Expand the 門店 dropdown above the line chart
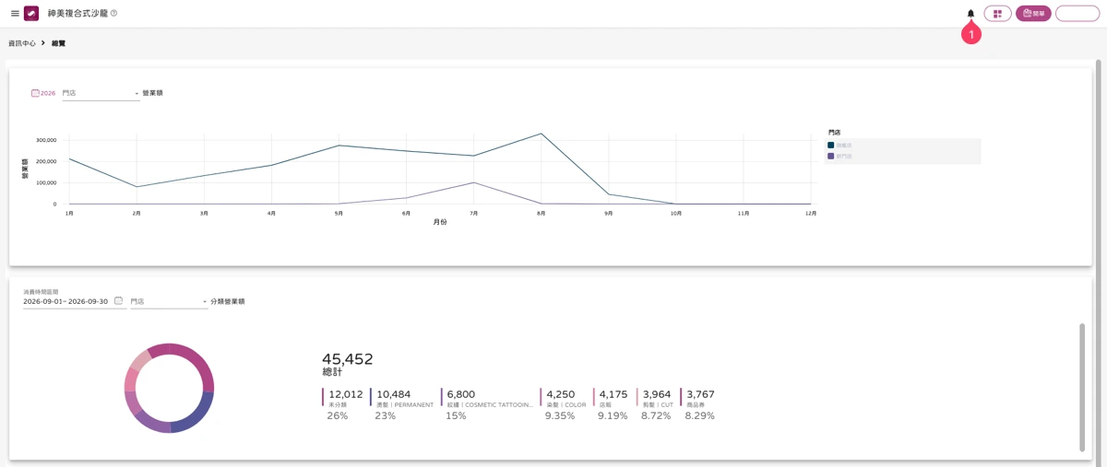 point(101,93)
